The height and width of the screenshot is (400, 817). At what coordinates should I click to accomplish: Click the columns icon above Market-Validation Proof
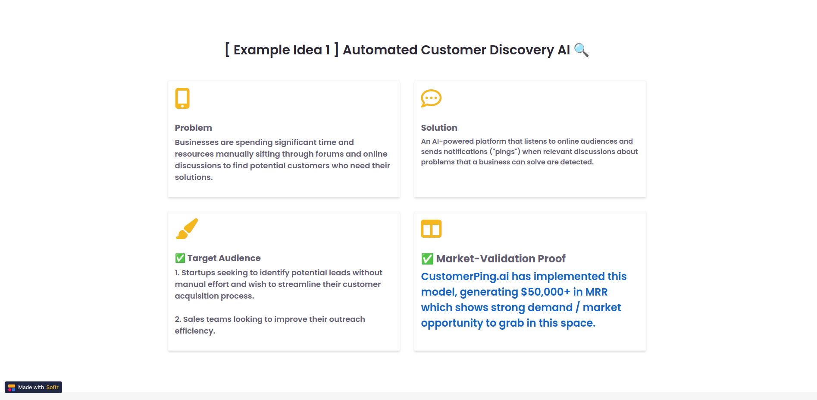(431, 229)
